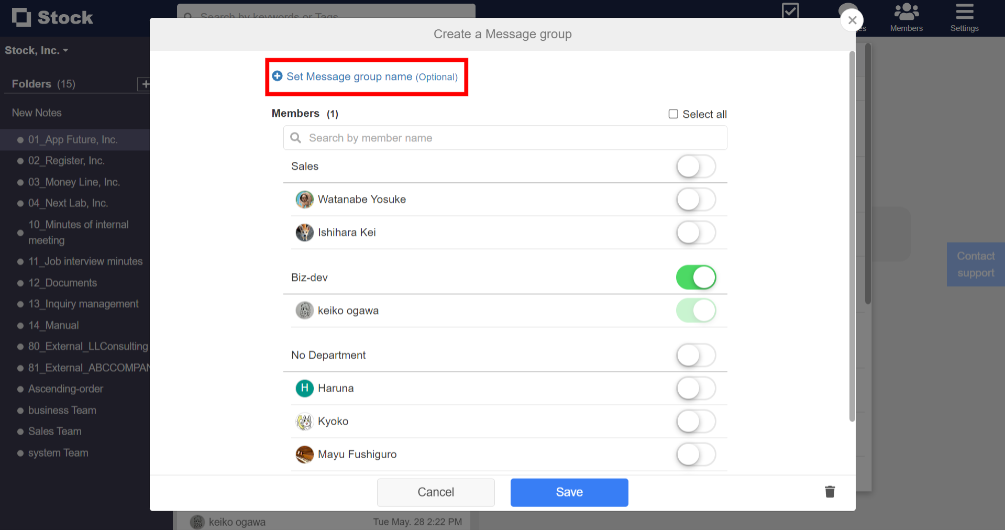
Task: Check the Select all checkbox
Action: click(673, 114)
